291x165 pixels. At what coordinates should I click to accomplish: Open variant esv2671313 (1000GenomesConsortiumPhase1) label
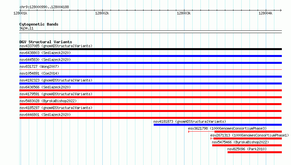(249, 135)
